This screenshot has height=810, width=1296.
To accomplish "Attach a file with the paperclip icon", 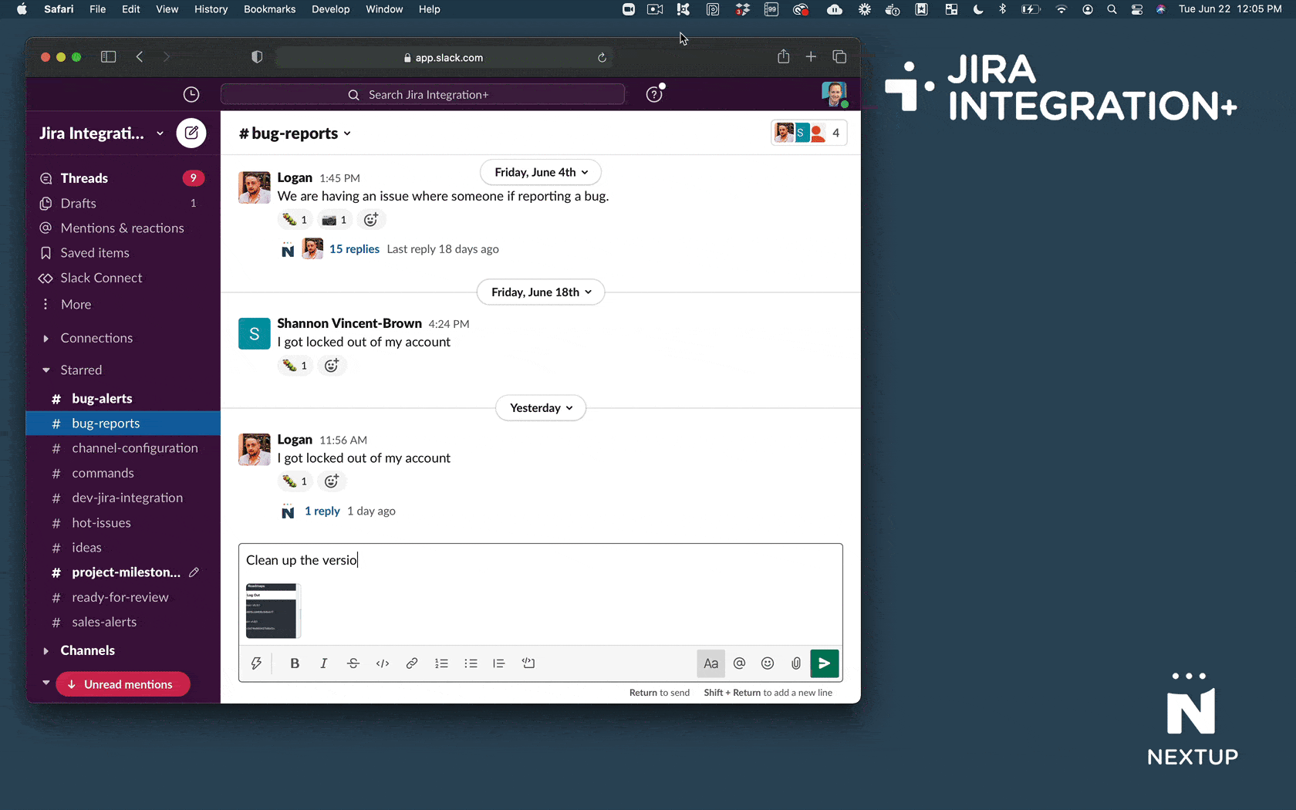I will [x=796, y=663].
